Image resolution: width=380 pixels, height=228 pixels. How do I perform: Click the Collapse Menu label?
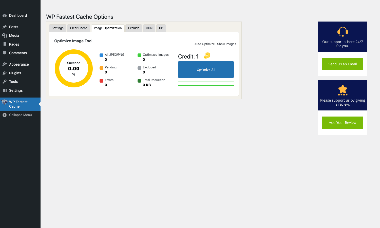21,115
